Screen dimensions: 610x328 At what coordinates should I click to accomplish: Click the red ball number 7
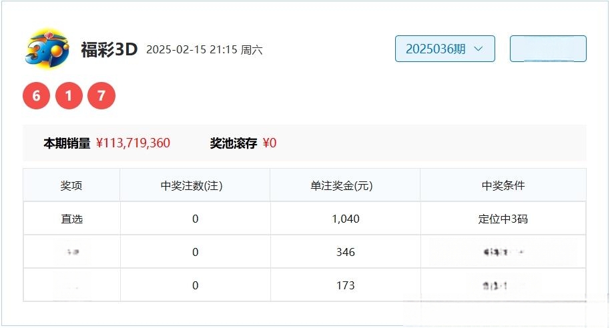101,95
